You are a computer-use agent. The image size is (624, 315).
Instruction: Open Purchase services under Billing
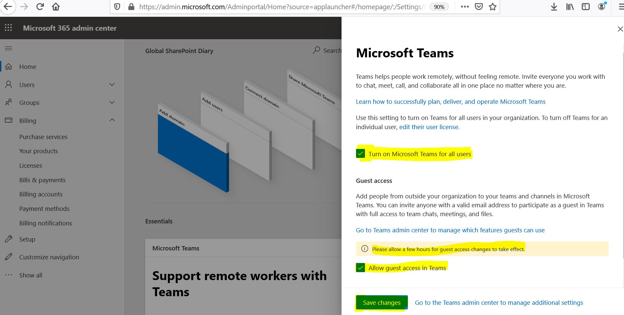tap(43, 137)
